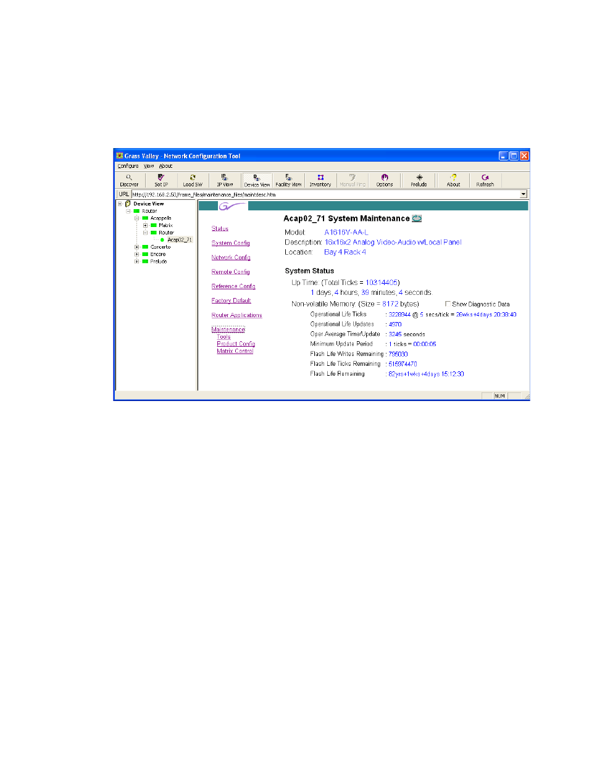Click the Device View folder icon in tree
This screenshot has width=589, height=757.
pos(128,203)
